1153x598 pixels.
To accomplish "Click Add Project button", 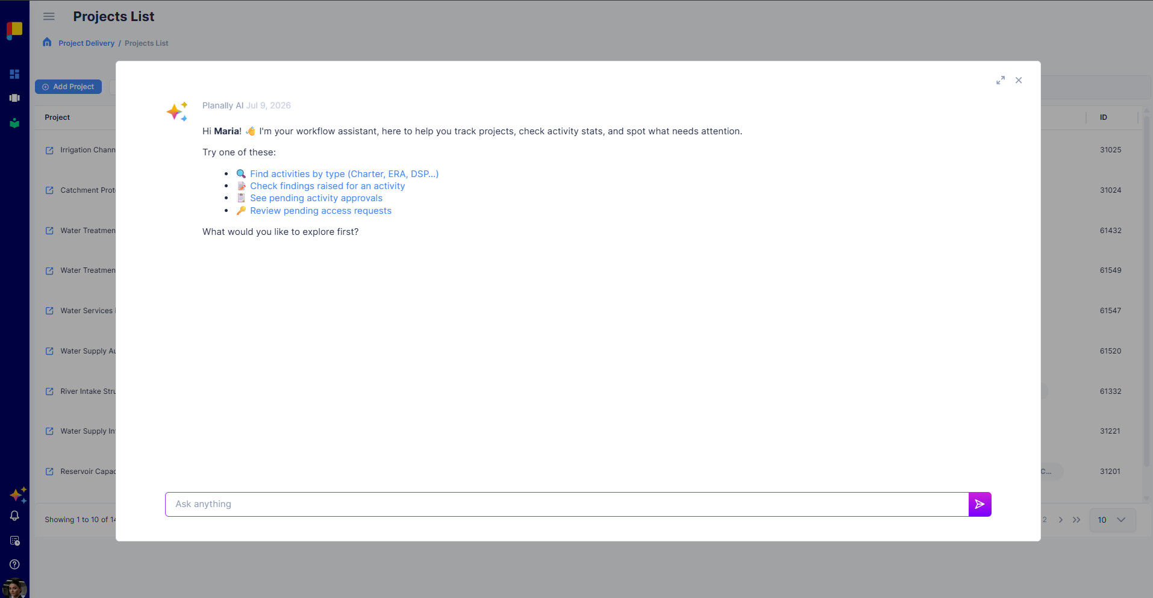I will click(x=68, y=87).
